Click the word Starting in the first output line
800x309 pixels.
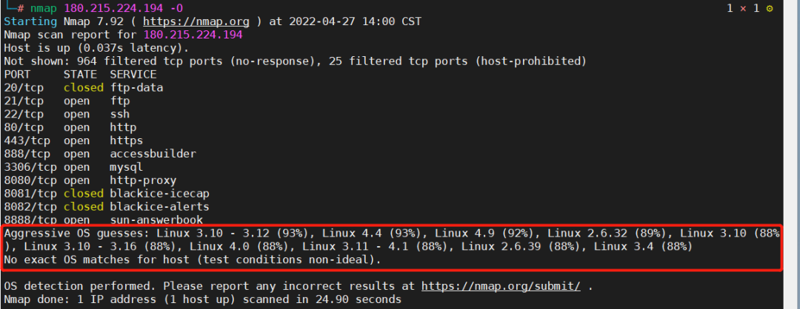[x=30, y=22]
